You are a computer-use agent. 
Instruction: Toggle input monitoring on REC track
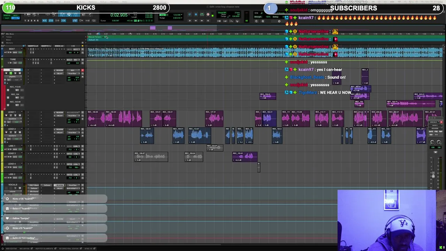(11, 73)
